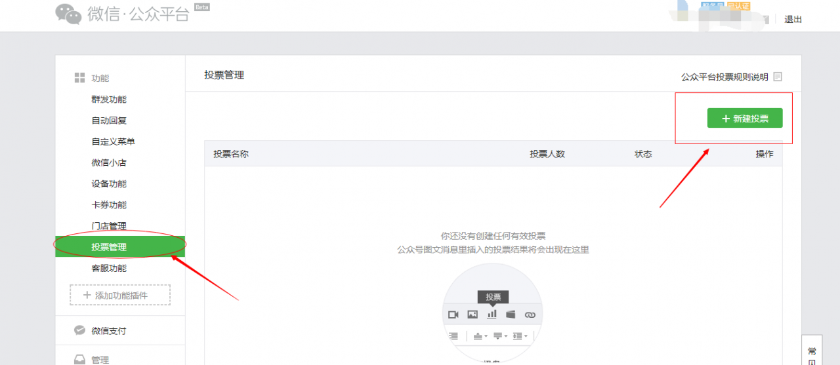Select 投票管理 in the sidebar
This screenshot has width=840, height=365.
point(109,247)
